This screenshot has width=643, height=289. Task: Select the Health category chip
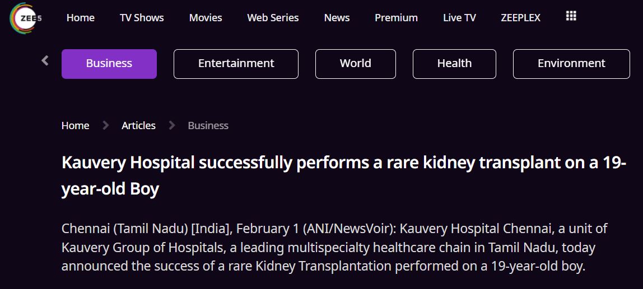pos(454,64)
